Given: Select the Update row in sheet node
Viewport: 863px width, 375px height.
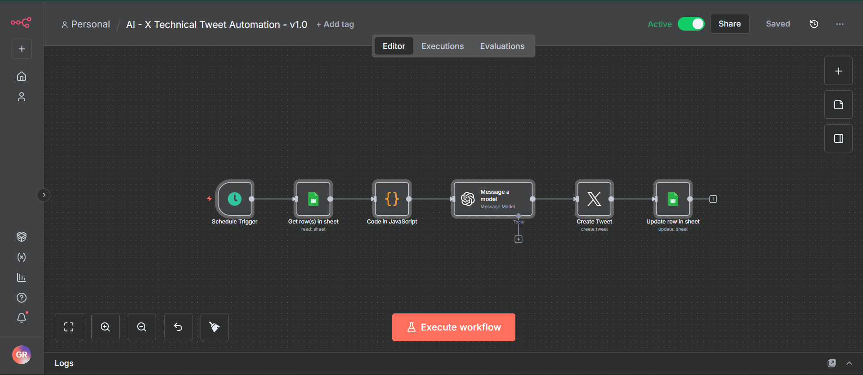Looking at the screenshot, I should (x=673, y=199).
